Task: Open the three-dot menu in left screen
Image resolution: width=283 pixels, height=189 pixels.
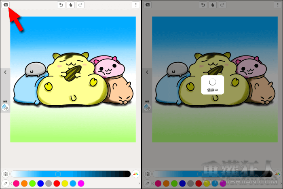Action: (x=135, y=5)
